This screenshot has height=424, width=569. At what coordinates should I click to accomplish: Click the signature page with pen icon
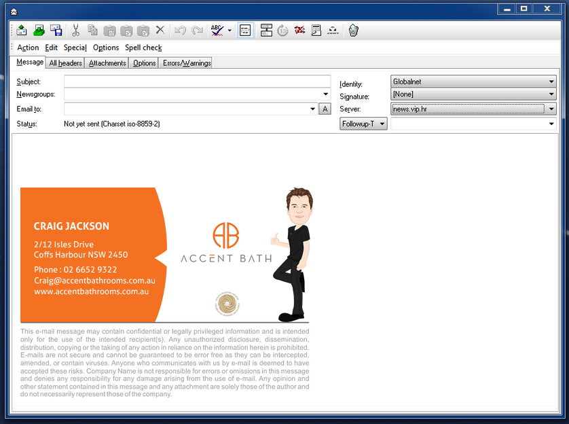[x=316, y=30]
